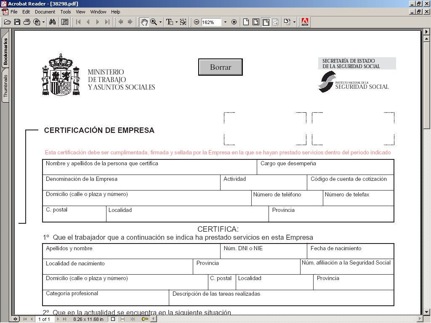Switch to continuous facing layout in status bar

pyautogui.click(x=133, y=319)
